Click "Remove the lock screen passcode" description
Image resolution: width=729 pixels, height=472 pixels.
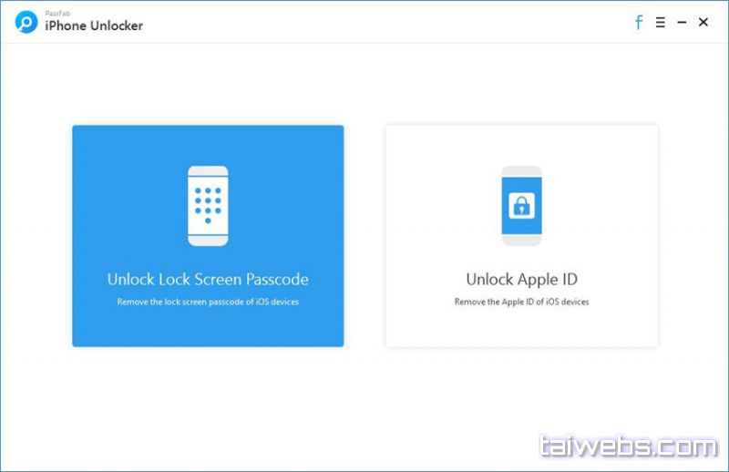pyautogui.click(x=208, y=302)
